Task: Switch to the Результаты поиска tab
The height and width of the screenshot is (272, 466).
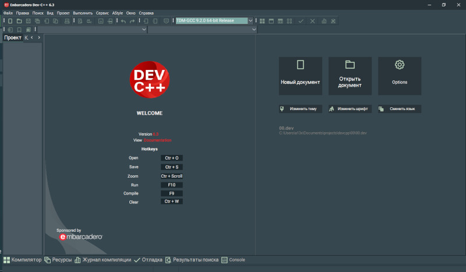Action: (x=192, y=260)
